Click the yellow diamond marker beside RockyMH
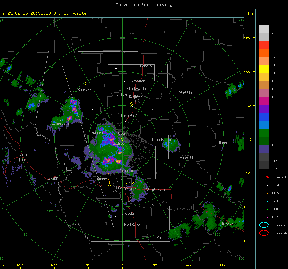 coord(85,83)
